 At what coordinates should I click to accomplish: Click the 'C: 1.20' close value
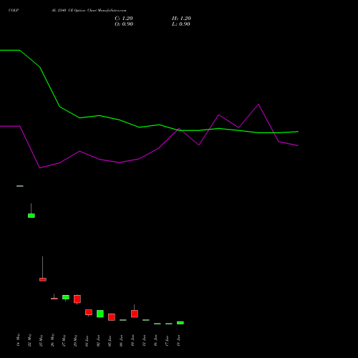tap(124, 19)
